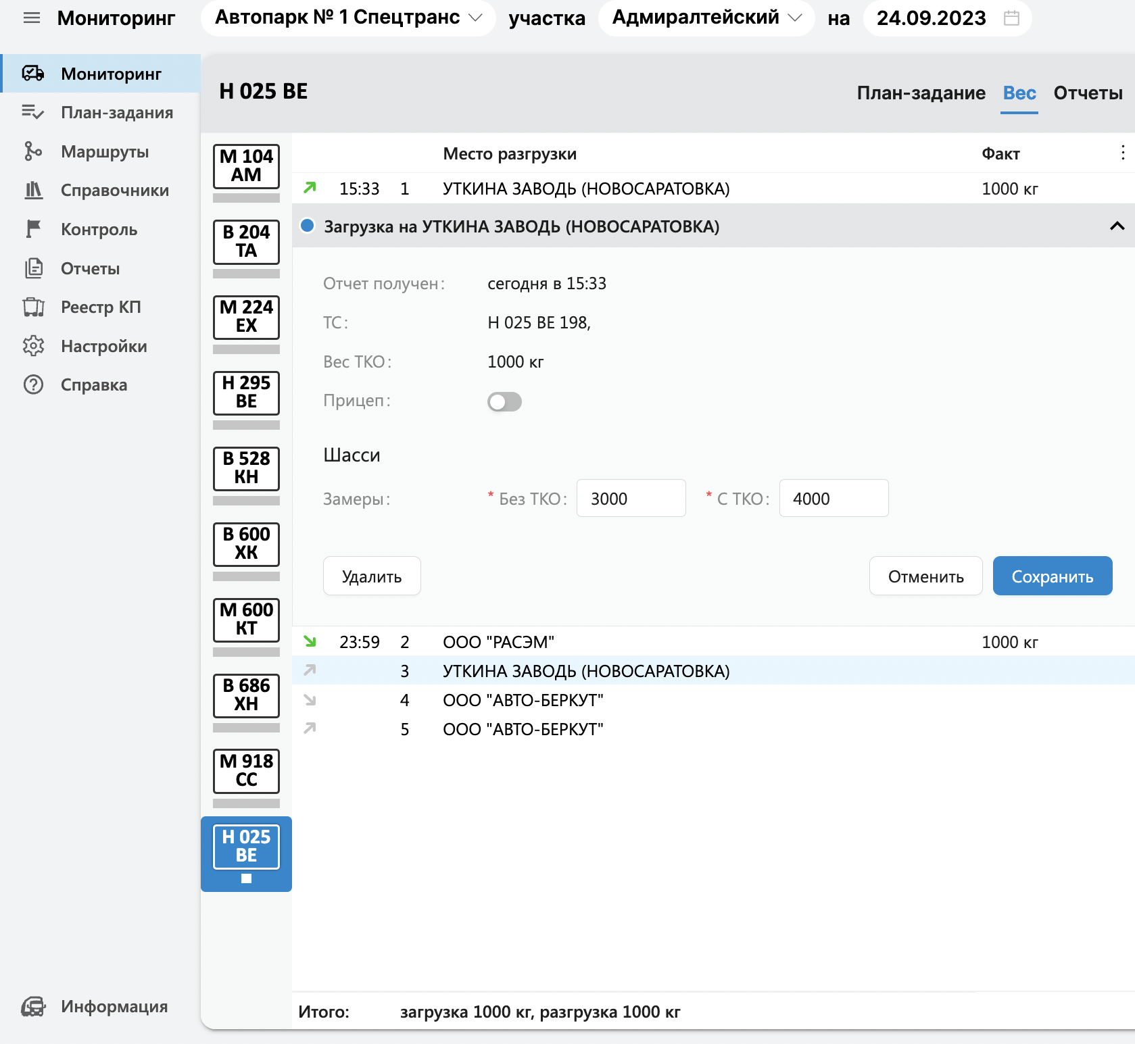
Task: Open the three-dot column options menu
Action: pos(1122,153)
